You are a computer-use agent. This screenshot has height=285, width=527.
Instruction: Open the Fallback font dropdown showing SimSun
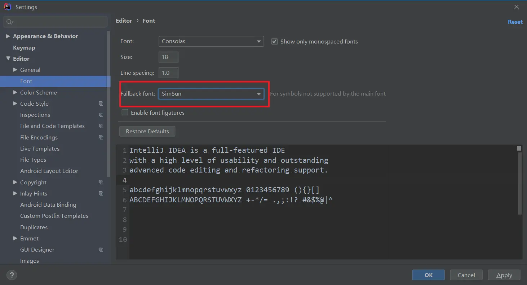click(x=211, y=94)
